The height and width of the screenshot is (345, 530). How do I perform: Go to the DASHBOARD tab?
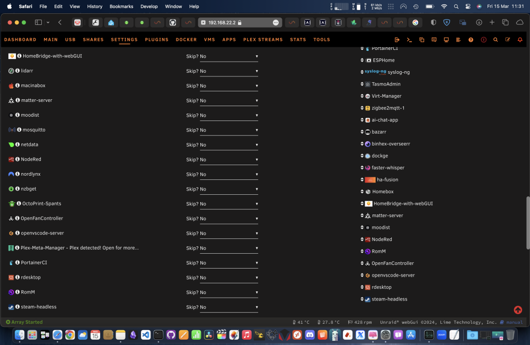20,40
